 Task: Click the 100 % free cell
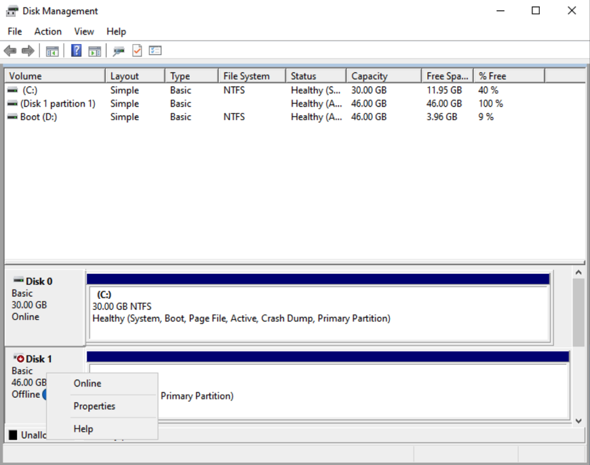[491, 104]
